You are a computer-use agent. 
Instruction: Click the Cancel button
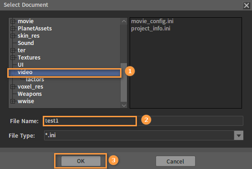176,161
